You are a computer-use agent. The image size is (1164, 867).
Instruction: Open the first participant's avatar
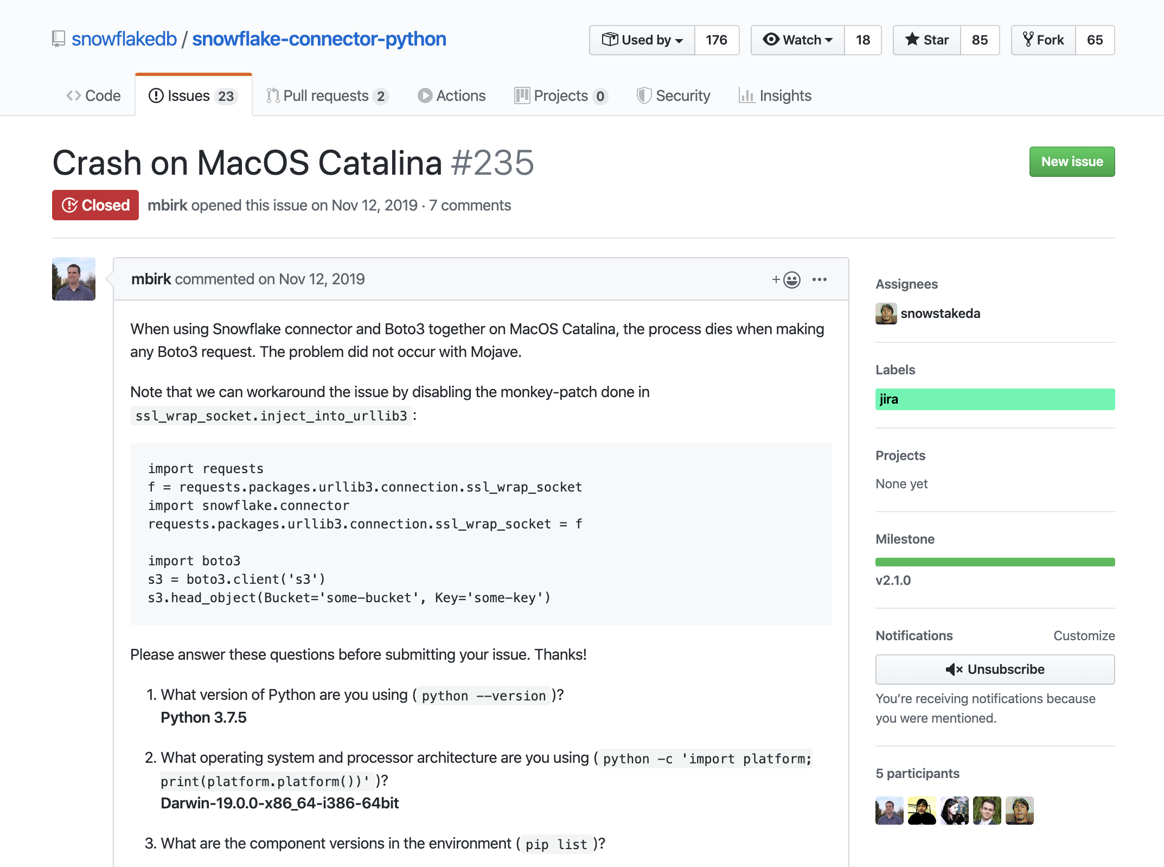(x=890, y=811)
